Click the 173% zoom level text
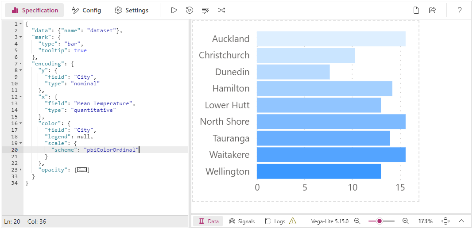 [x=425, y=221]
